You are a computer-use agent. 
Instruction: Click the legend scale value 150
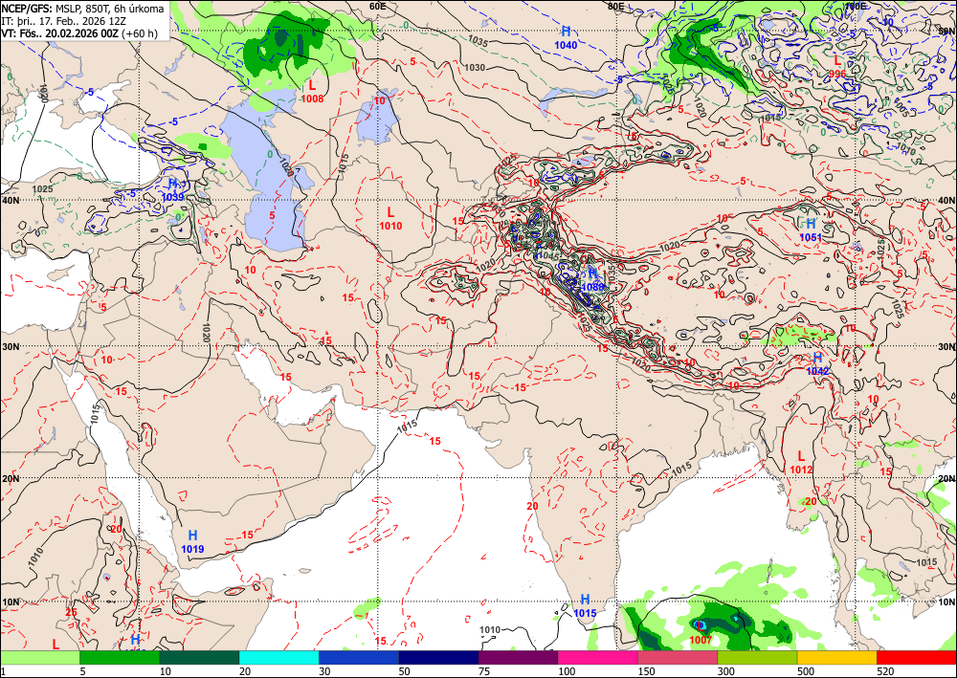coord(648,671)
